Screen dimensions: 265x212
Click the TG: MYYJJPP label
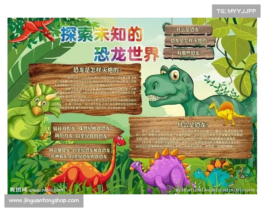236,11
